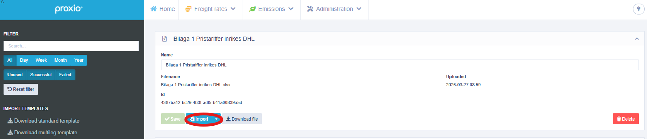Click the Emissions leaf icon

pos(252,9)
